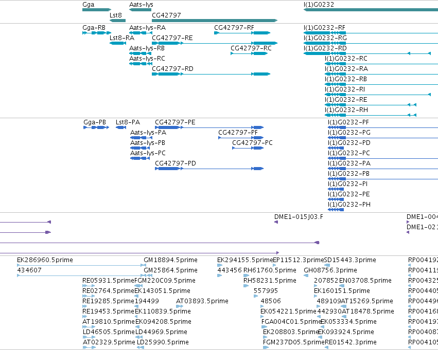Screen dimensions: 438x350
Task: Click l(1)G0232-RC transcript label
Action: tap(346, 59)
